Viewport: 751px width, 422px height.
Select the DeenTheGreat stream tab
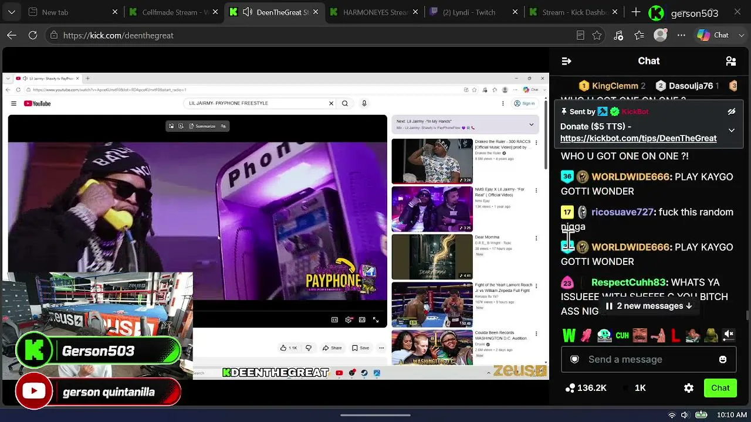point(275,12)
